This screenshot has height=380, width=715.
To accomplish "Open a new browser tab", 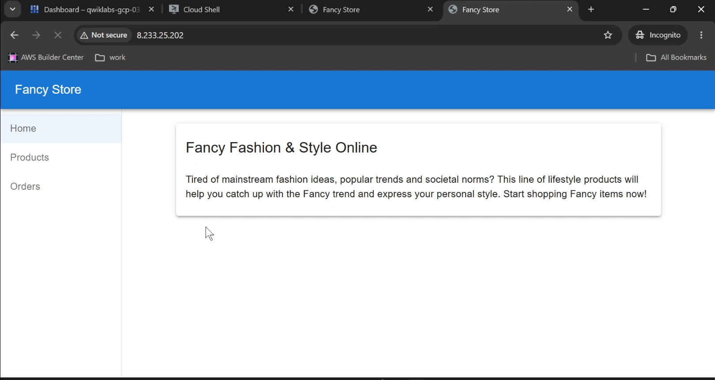I will (591, 9).
